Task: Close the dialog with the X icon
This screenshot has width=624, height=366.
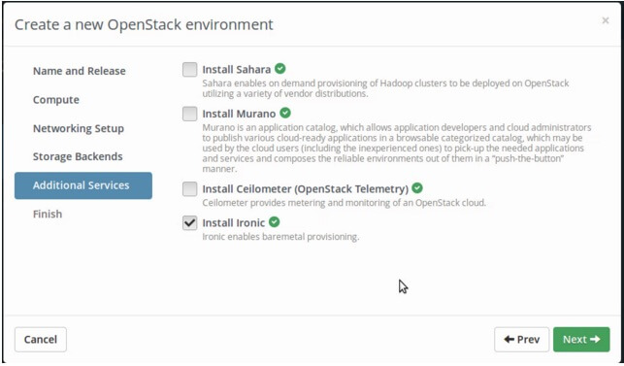Action: (606, 20)
